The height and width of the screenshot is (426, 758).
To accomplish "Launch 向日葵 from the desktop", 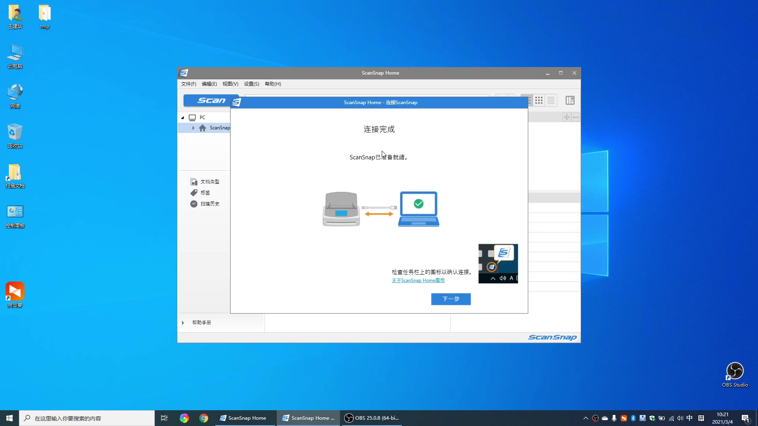I will 15,295.
